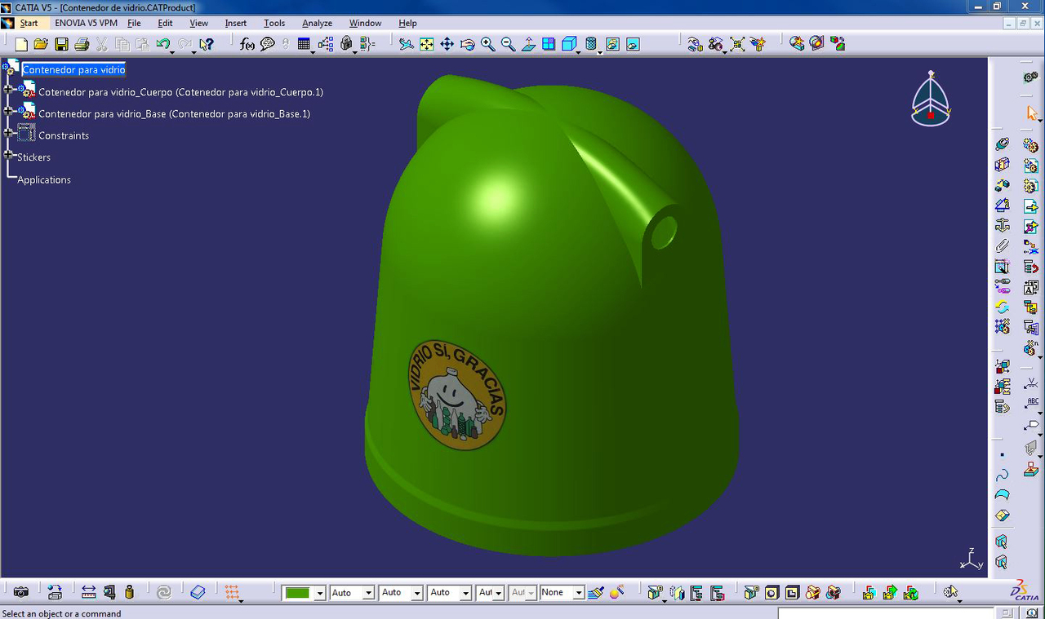Select the Constraints label in tree
Viewport: 1045px width, 619px height.
pyautogui.click(x=64, y=135)
